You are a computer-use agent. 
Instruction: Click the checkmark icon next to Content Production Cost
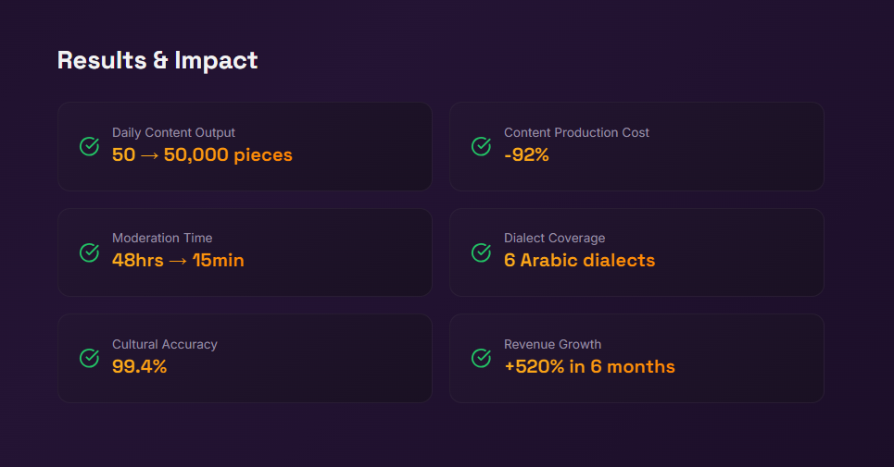482,146
